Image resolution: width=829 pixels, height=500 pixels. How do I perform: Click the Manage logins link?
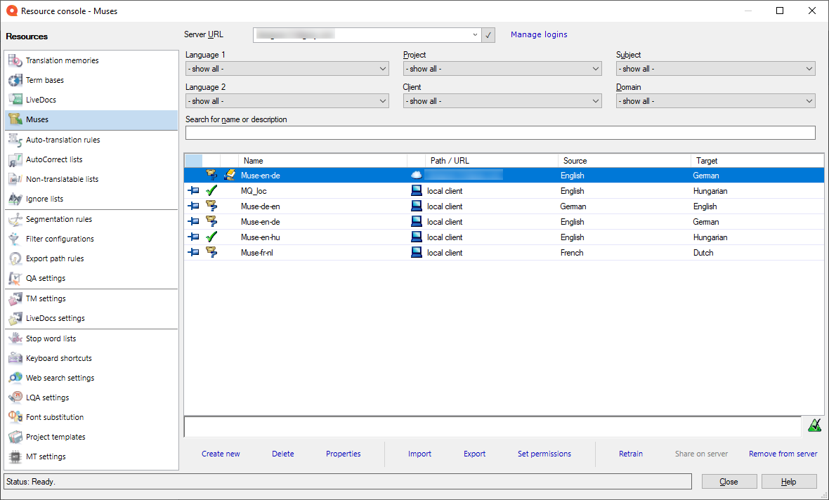click(539, 34)
